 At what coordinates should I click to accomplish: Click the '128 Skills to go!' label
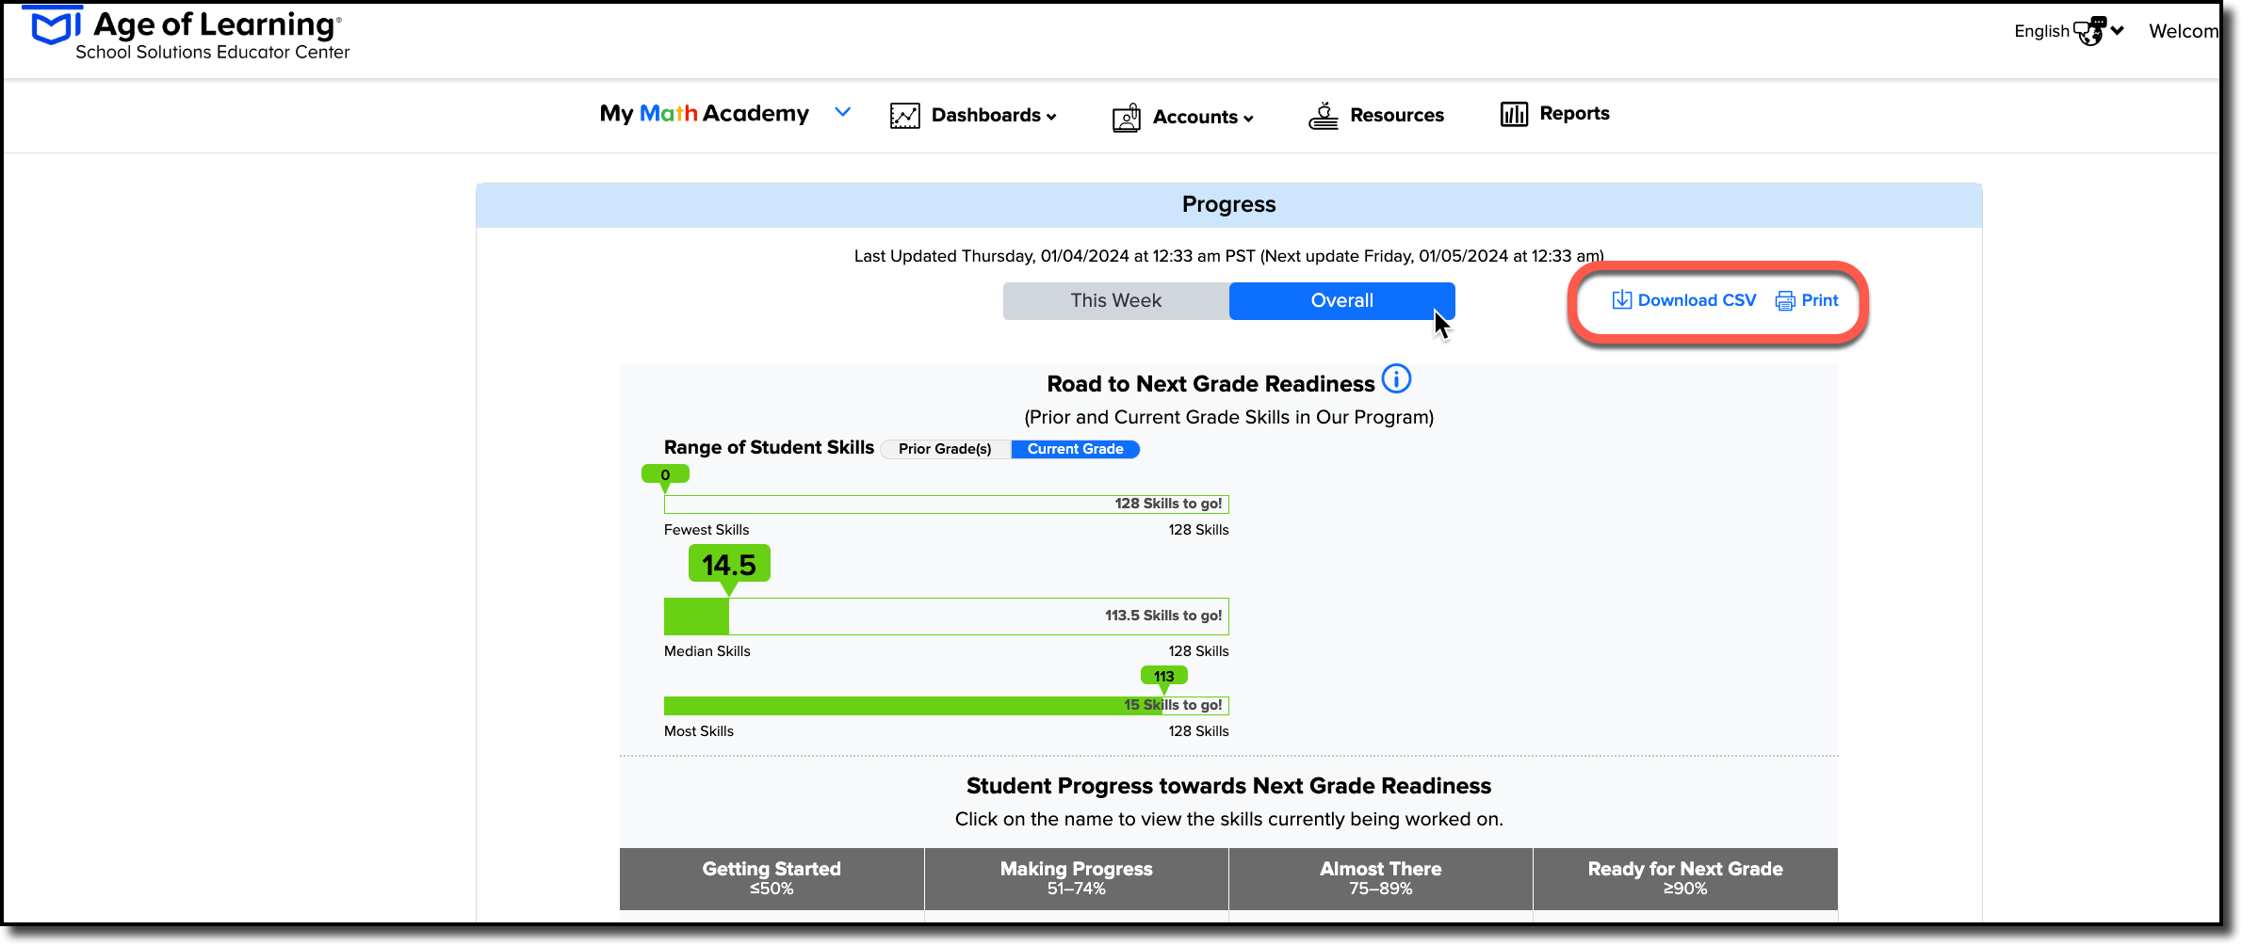click(1168, 504)
